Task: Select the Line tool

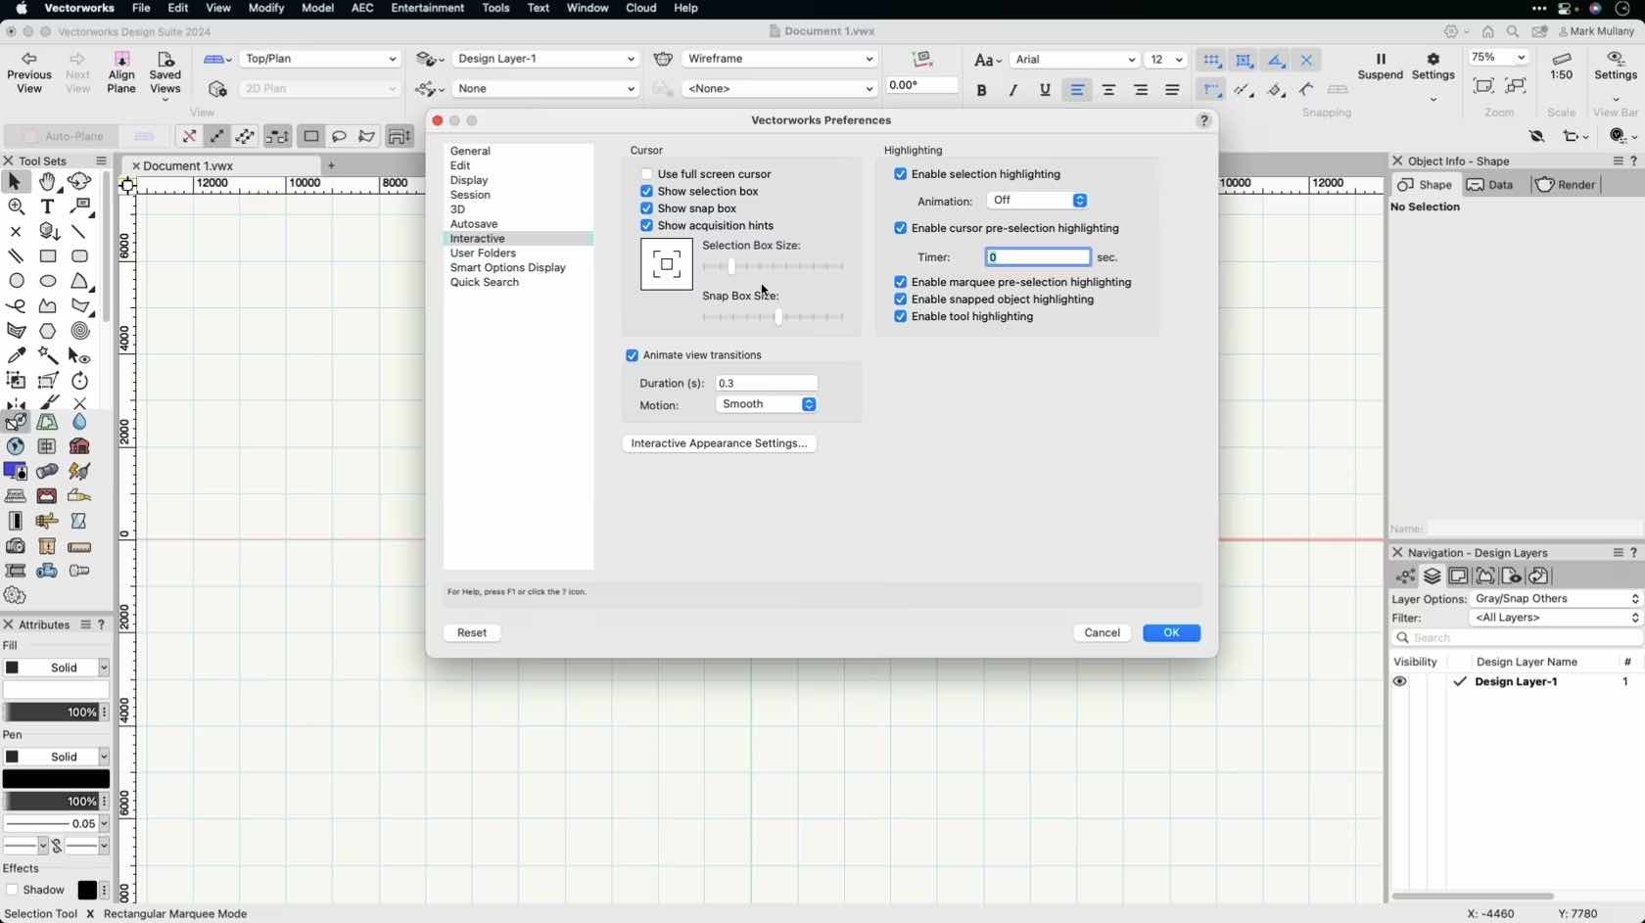Action: pos(80,232)
